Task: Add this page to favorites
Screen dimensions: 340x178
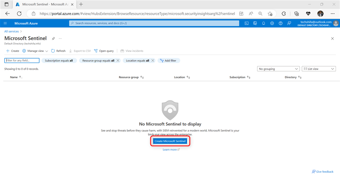Action: pyautogui.click(x=270, y=14)
